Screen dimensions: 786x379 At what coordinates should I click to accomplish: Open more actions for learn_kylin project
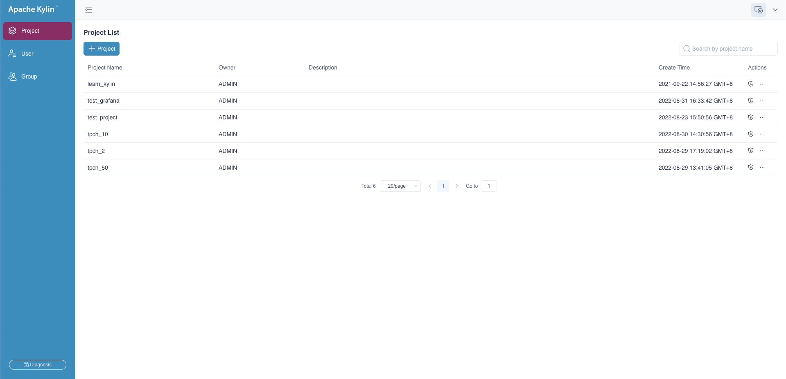coord(762,84)
